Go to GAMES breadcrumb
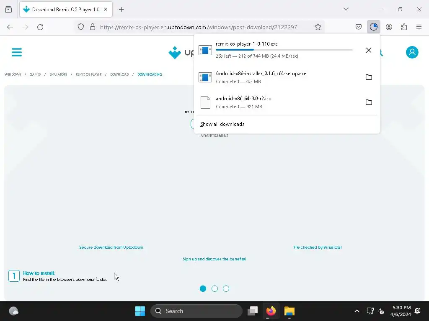The image size is (429, 321). pyautogui.click(x=35, y=74)
